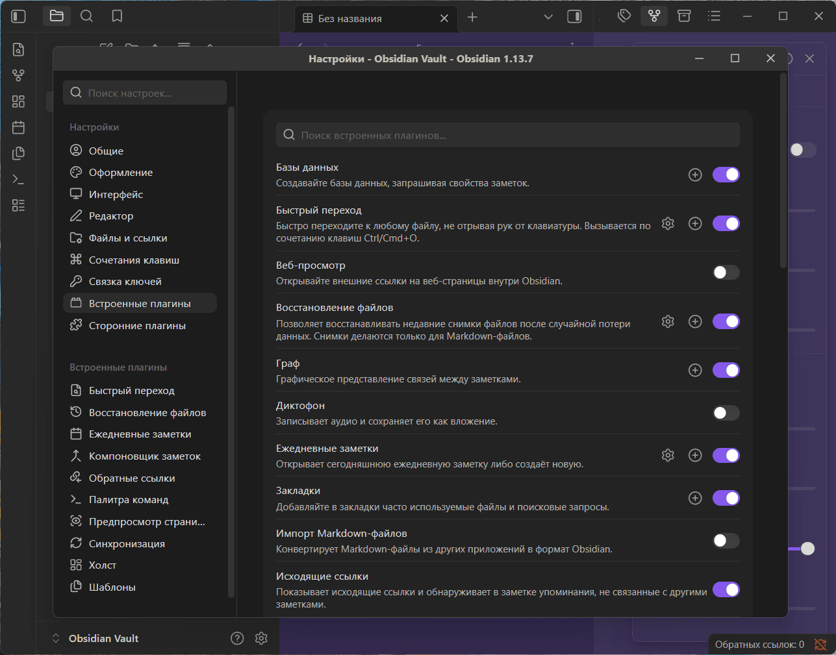Screen dimensions: 836x655
Task: Click the plus icon for Базы данных
Action: [x=695, y=175]
